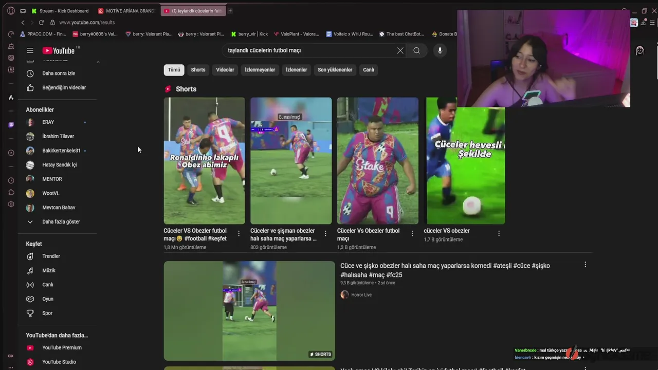Open The best ChatBot bookmark
658x370 pixels.
401,34
